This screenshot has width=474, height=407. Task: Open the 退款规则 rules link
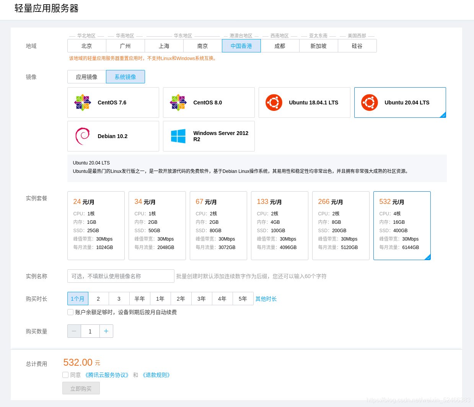point(156,374)
